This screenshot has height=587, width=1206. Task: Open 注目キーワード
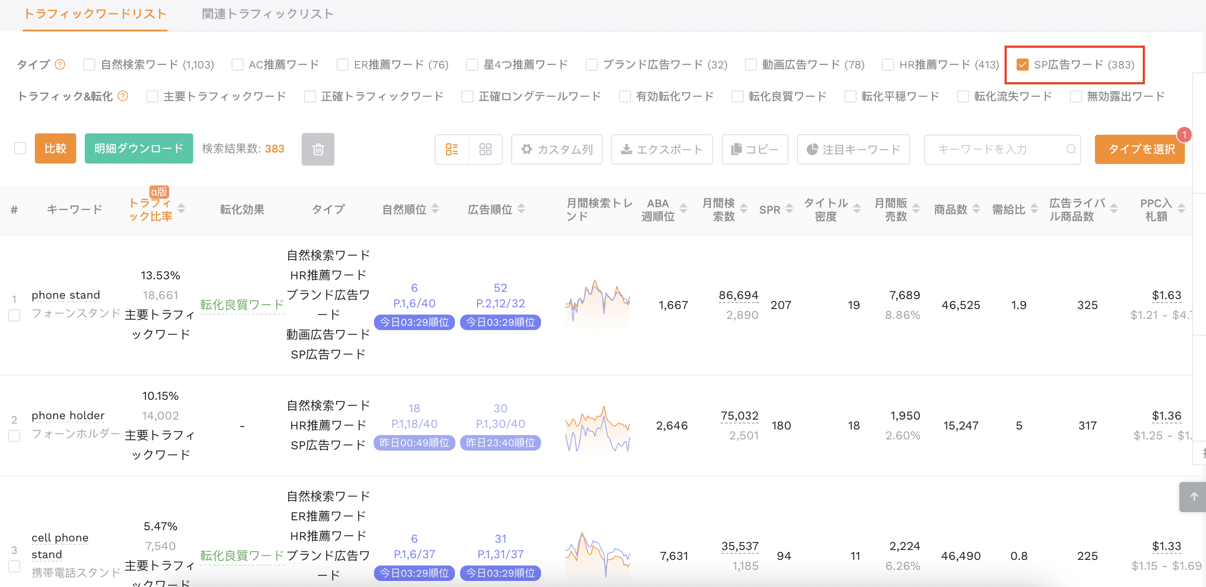(853, 149)
